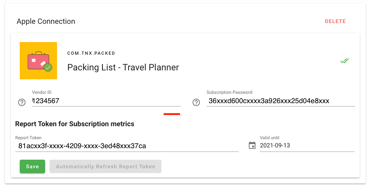Click into the Subscription Password field
Screen dimensions: 372x188
pyautogui.click(x=281, y=101)
